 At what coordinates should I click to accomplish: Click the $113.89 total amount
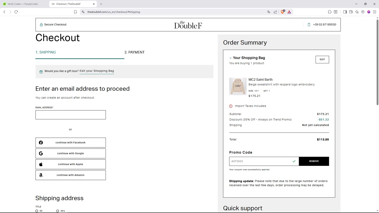point(323,140)
